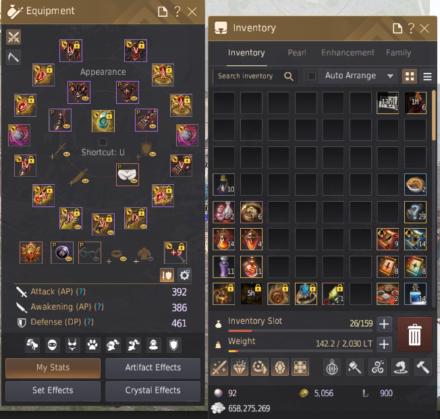Click the trash can delete item icon
Screen dimensions: 440x419
click(414, 334)
